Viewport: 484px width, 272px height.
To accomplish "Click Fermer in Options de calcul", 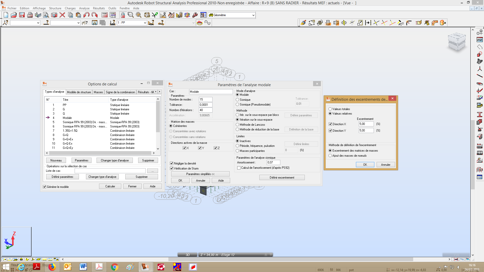I will click(x=132, y=186).
